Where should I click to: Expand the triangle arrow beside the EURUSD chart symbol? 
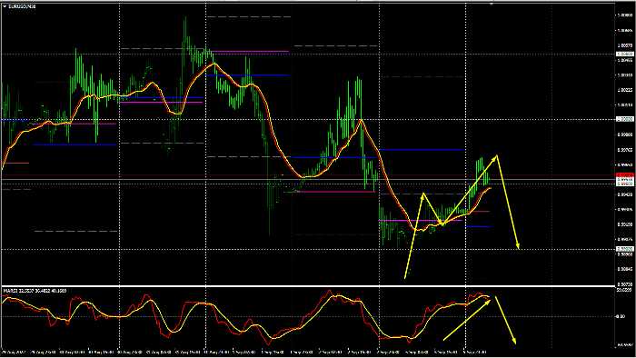point(5,6)
